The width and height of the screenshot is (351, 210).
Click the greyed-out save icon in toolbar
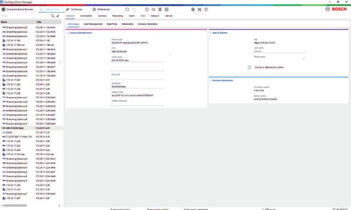[x=134, y=9]
